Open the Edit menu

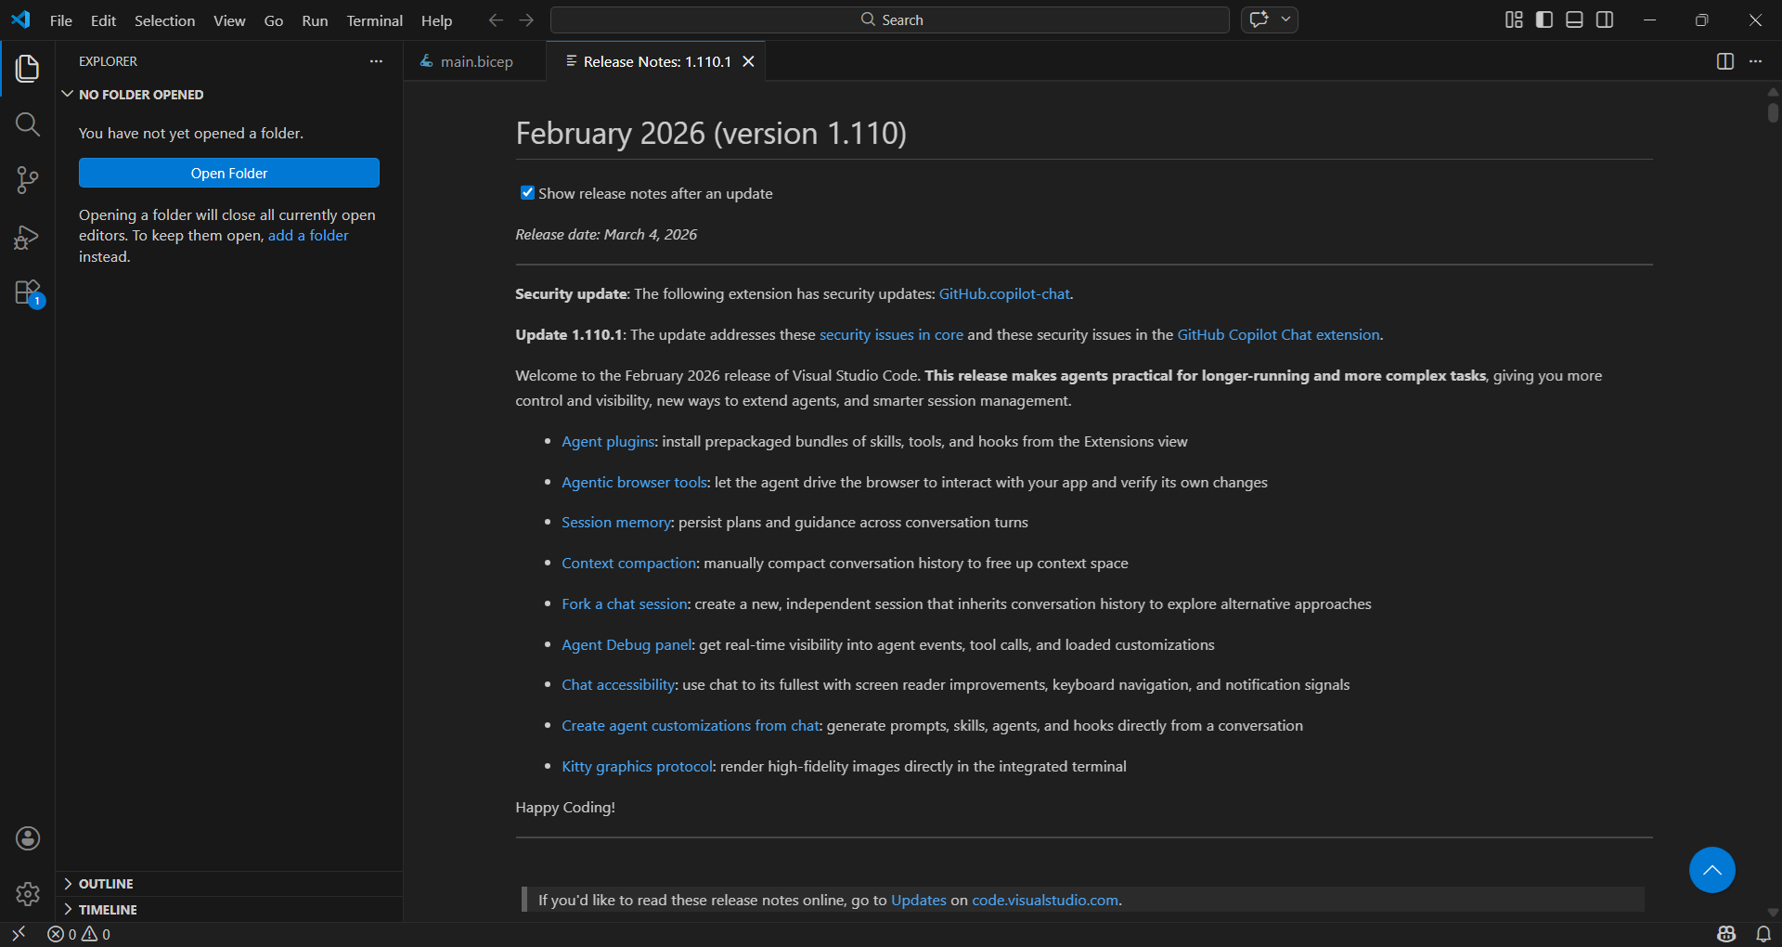point(103,20)
